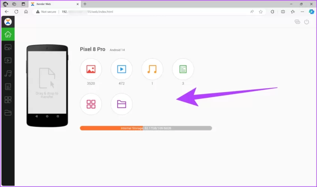Image resolution: width=317 pixels, height=187 pixels.
Task: Go to Videos in the left sidebar
Action: tap(8, 60)
